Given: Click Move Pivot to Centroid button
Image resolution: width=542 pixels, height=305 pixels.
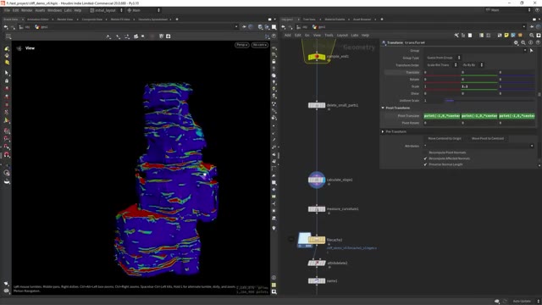Looking at the screenshot, I should coord(488,139).
